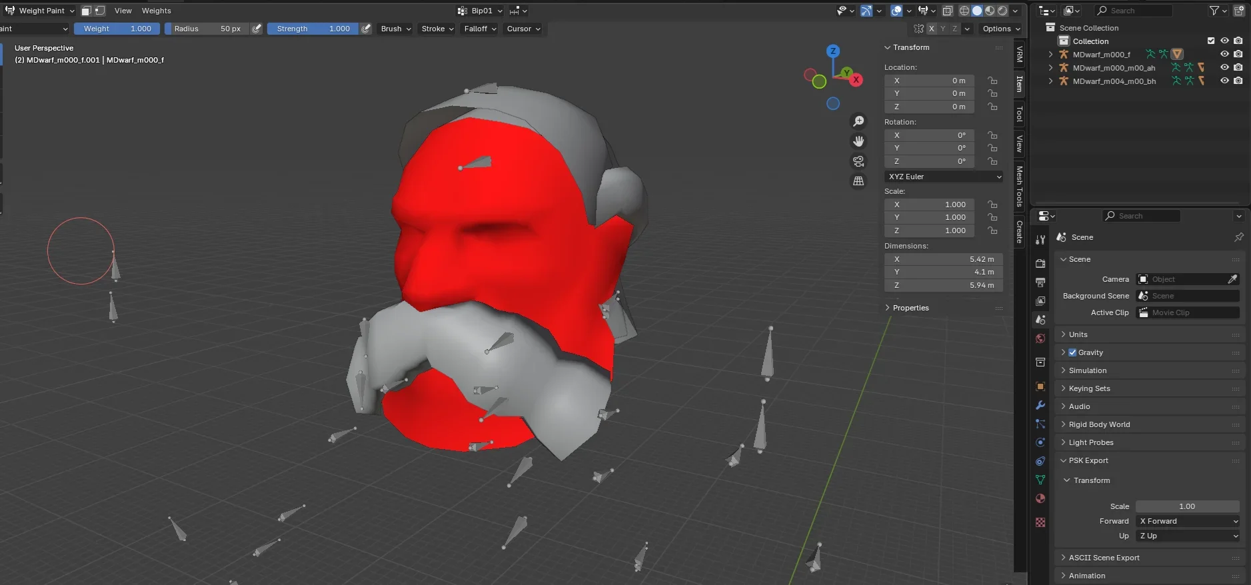Screen dimensions: 1251x585
Task: Switch to the VRM sidebar tab
Action: [x=1019, y=54]
